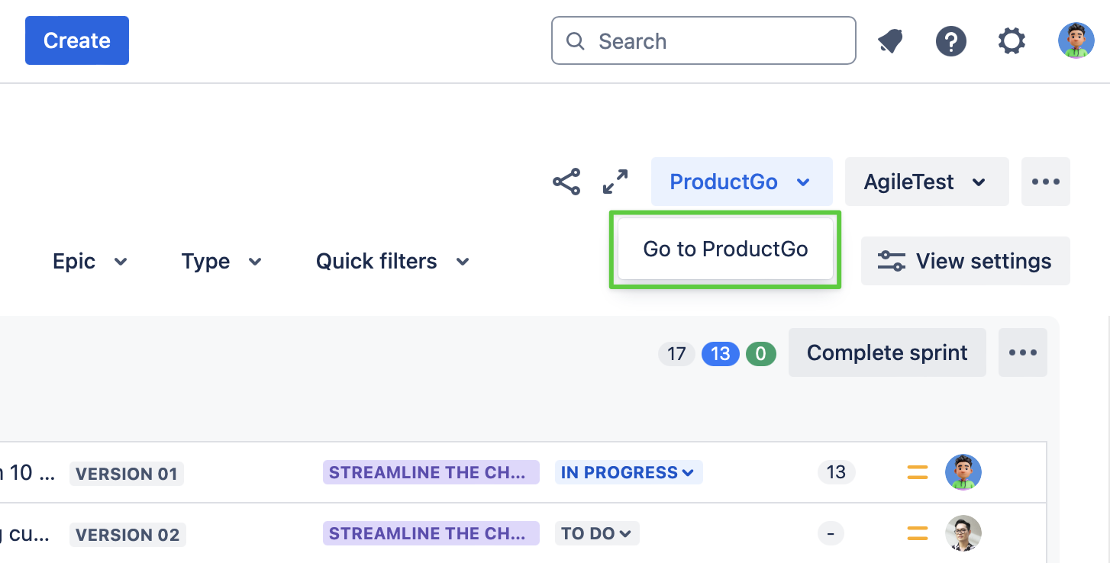Screen dimensions: 1110x563
Task: Expand the Epic filter dropdown
Action: point(89,262)
